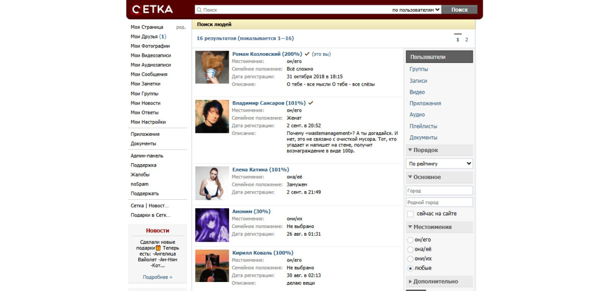Switch to the 'Документы' search tab
This screenshot has width=607, height=291.
coord(423,138)
